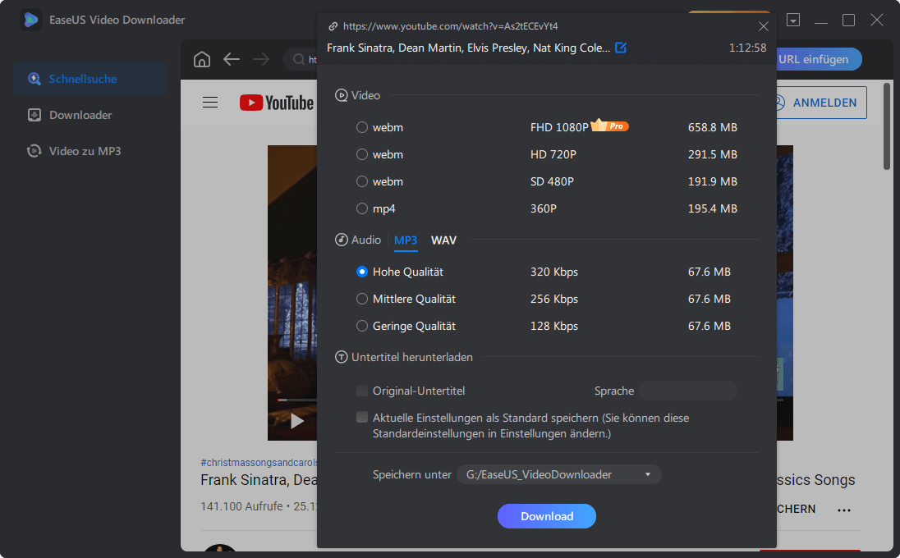Select webm HD 720P option
The image size is (900, 558).
coord(361,154)
